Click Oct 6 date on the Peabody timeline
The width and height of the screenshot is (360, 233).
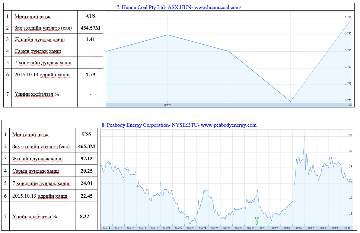[299, 228]
